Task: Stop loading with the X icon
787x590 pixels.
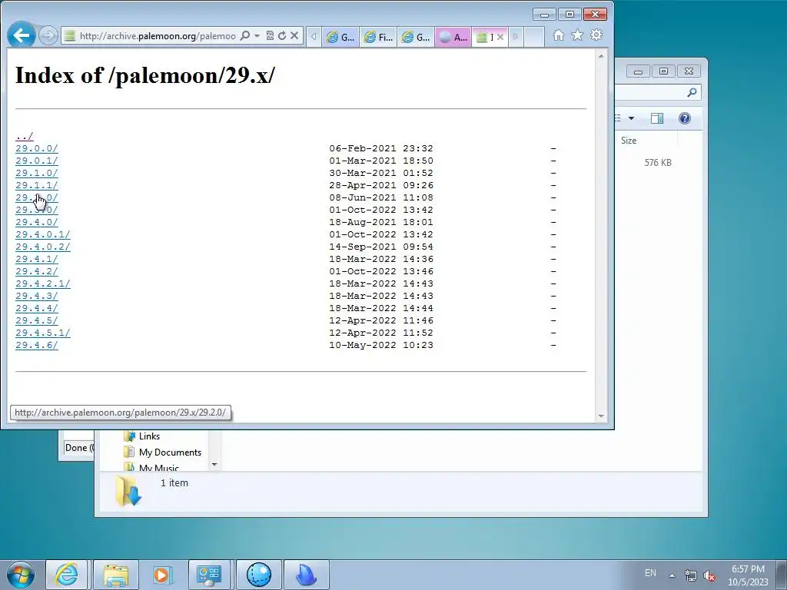Action: point(294,35)
